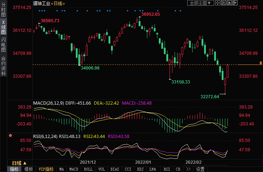Viewport: 263px width, 172px height.
Task: Click the red sun marker beside RSI panel
Action: 10,136
